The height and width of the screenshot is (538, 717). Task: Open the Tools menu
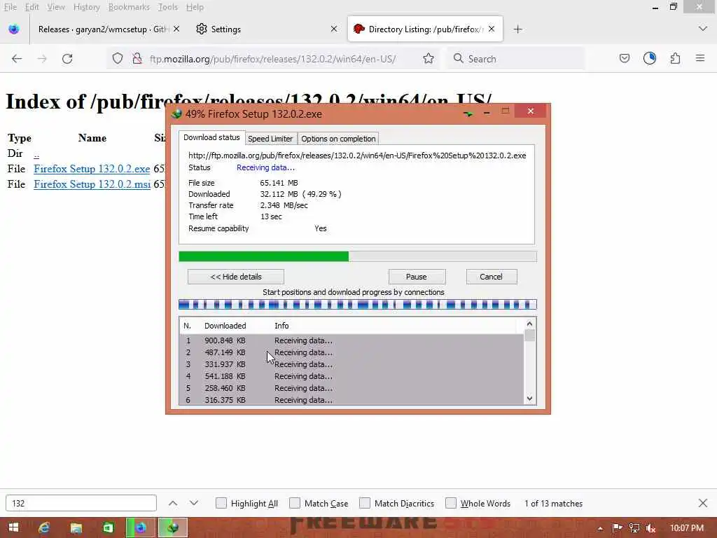[x=168, y=7]
